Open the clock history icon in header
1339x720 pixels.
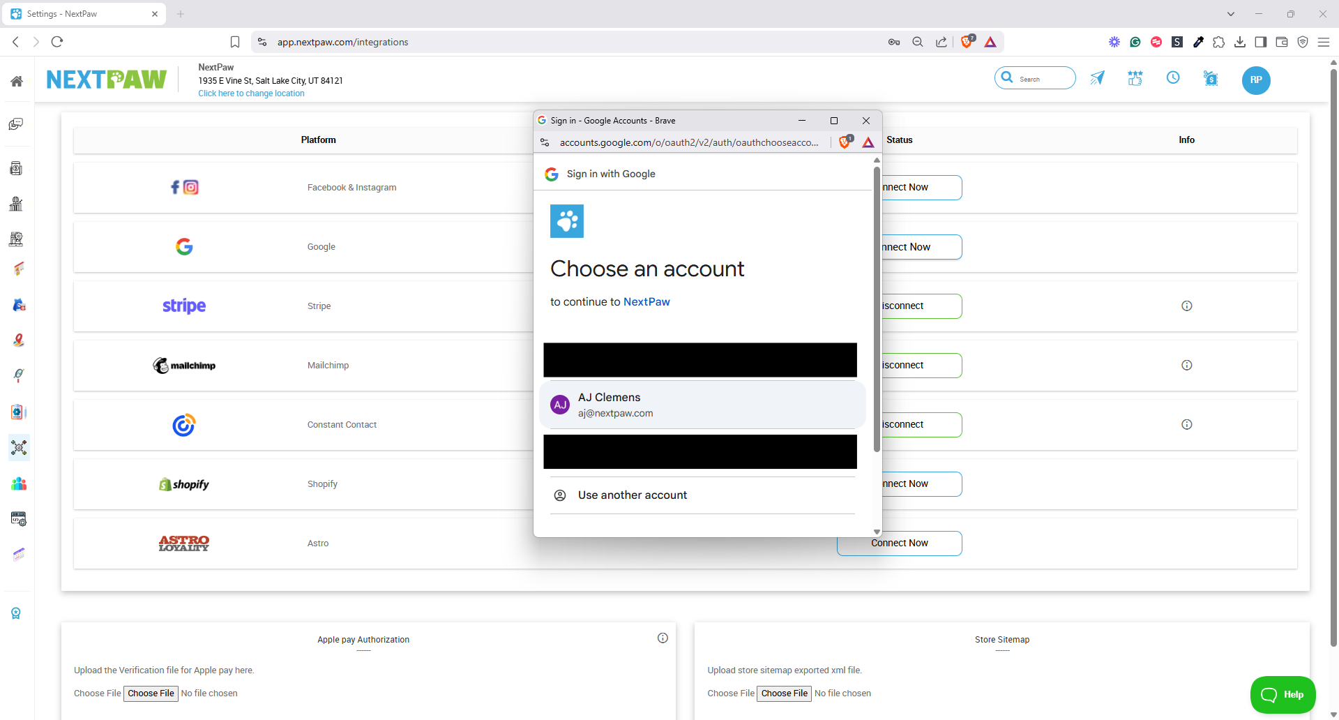1173,77
